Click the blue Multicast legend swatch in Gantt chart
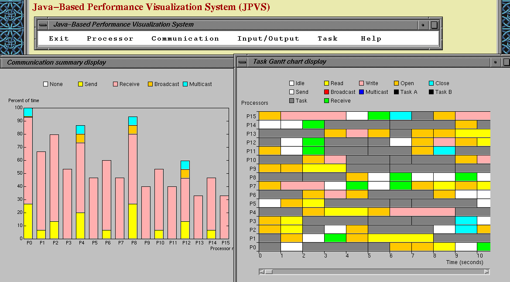Image resolution: width=510 pixels, height=282 pixels. point(361,92)
